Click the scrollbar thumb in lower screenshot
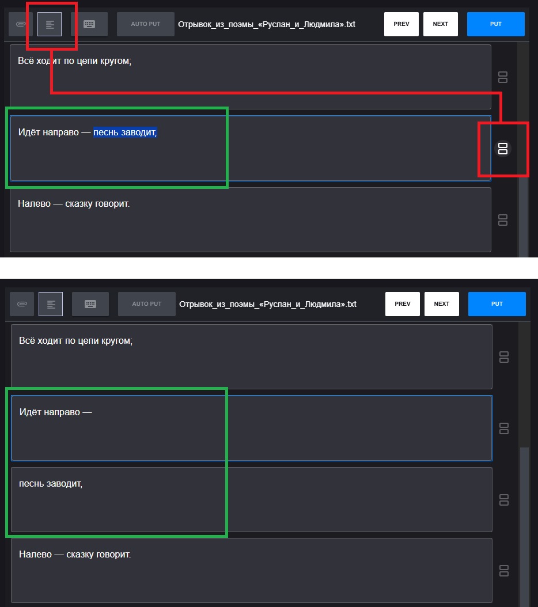Screen dimensions: 538x607 pos(524,528)
